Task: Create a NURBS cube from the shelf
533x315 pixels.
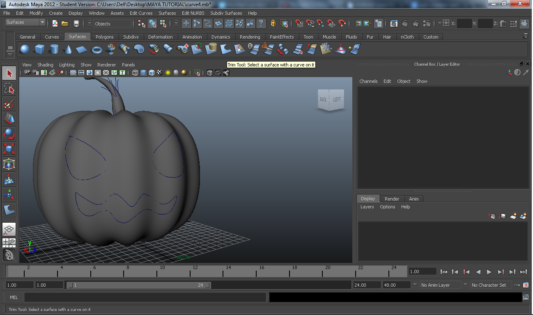Action: point(39,50)
